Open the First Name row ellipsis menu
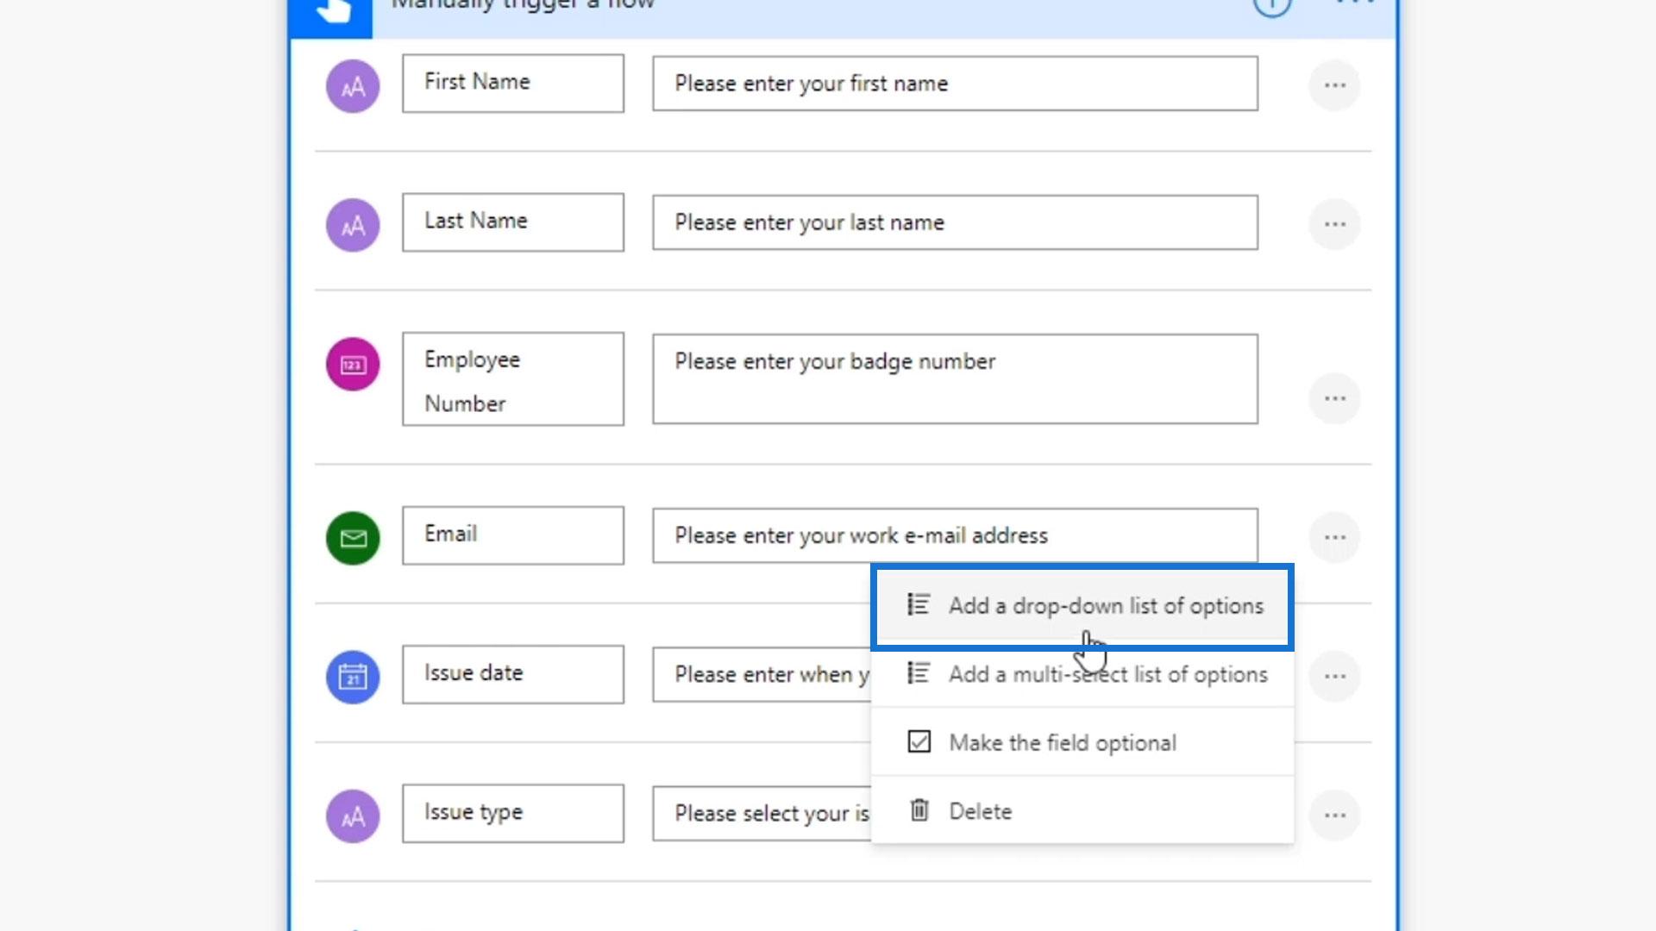 1334,85
